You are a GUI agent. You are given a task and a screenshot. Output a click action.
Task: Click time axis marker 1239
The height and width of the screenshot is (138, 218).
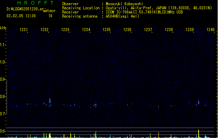(190, 30)
